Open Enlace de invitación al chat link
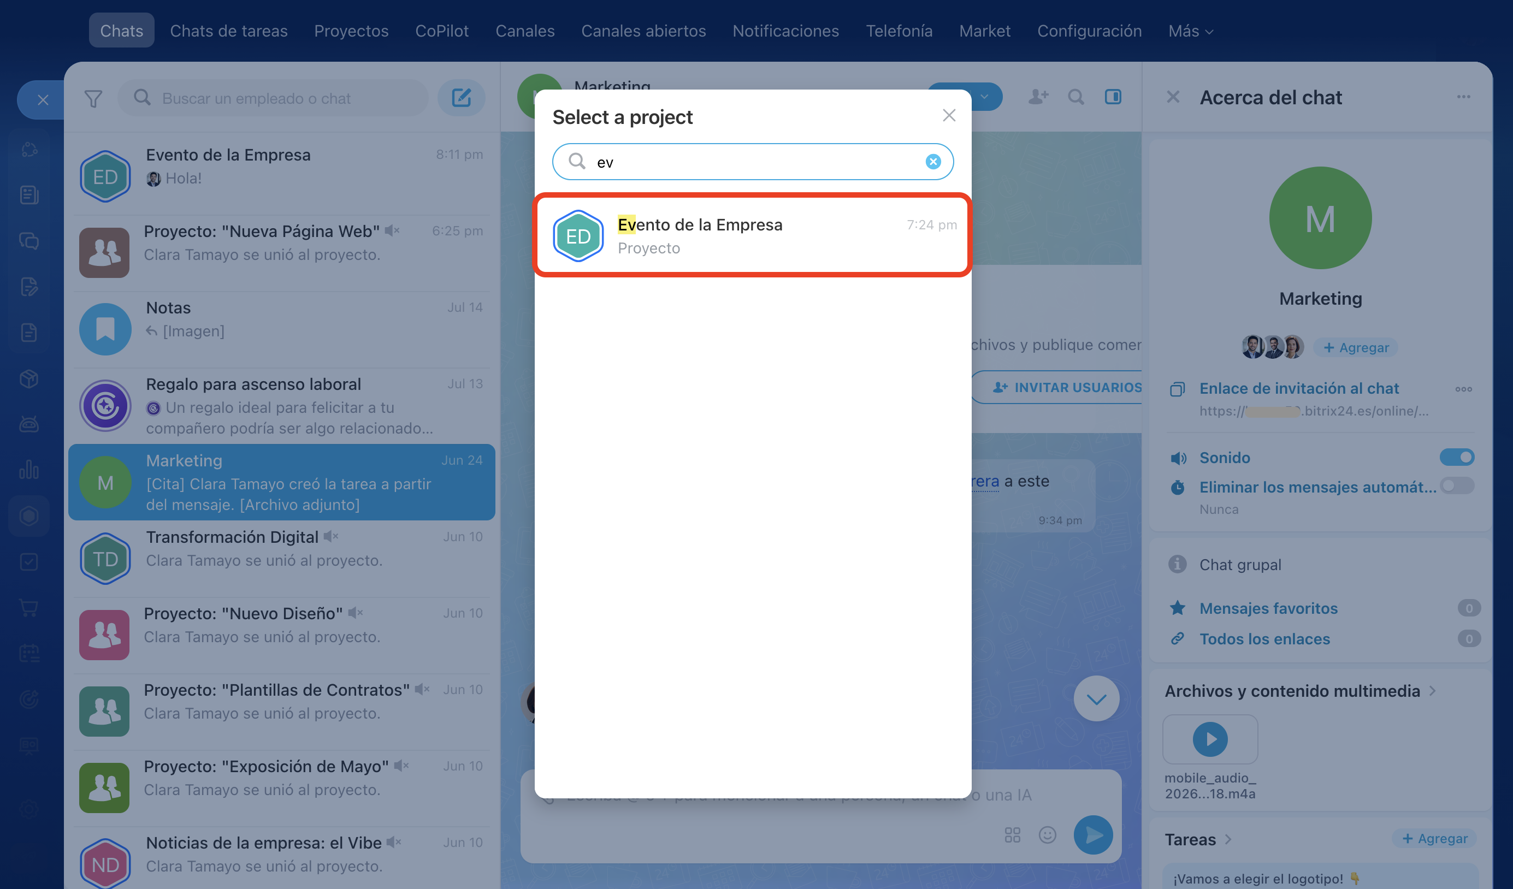 click(x=1299, y=388)
